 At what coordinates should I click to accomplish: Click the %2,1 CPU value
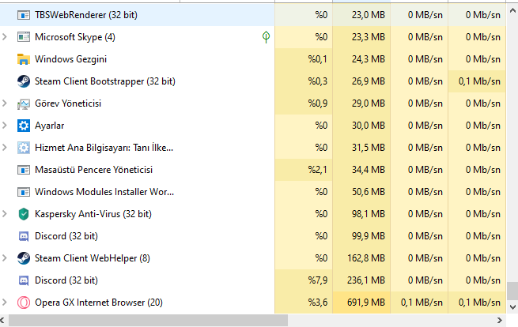coord(317,170)
